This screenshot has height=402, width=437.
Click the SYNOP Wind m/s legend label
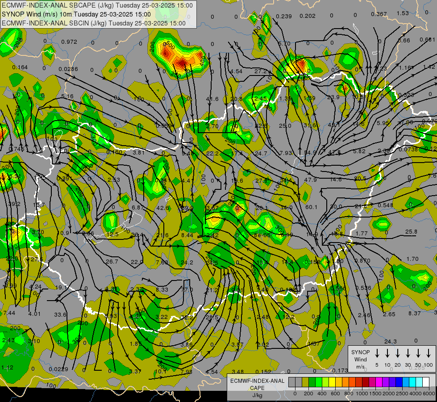[x=360, y=359]
